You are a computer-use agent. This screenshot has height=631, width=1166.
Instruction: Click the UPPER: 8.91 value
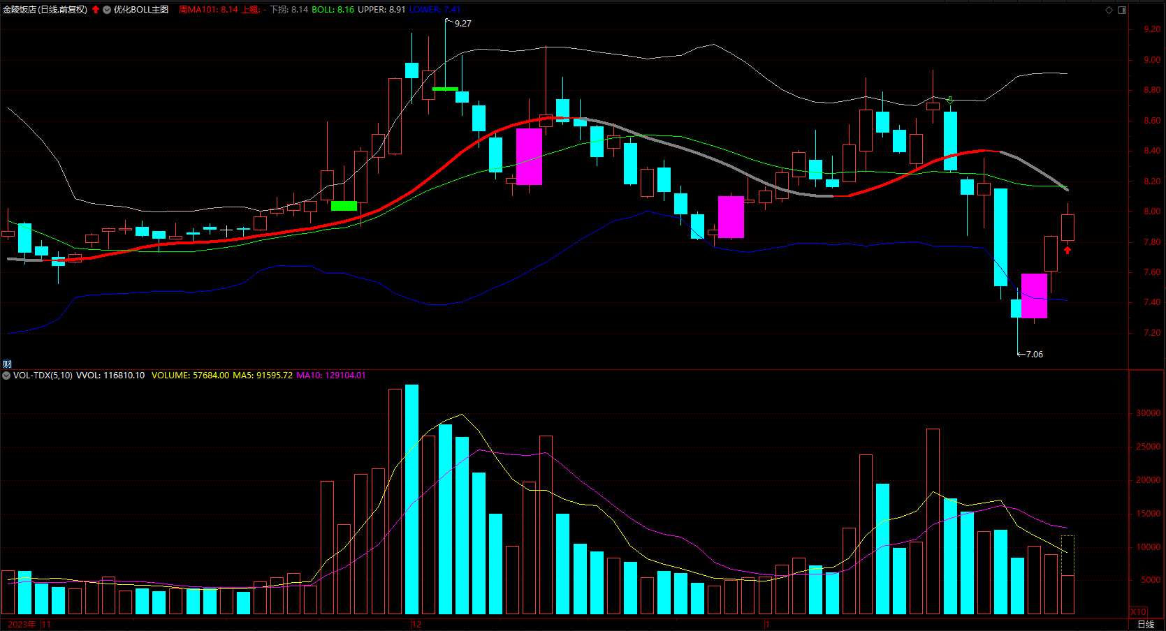(381, 10)
